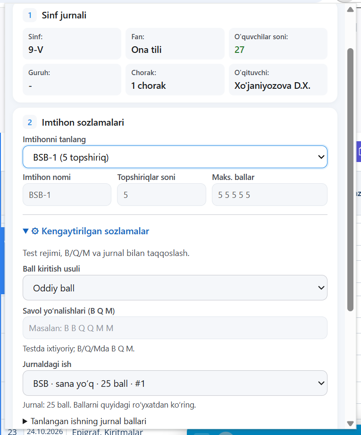Click the O'qituvchi Xo'janiyozova D.X. card
The image size is (361, 435).
[x=278, y=80]
